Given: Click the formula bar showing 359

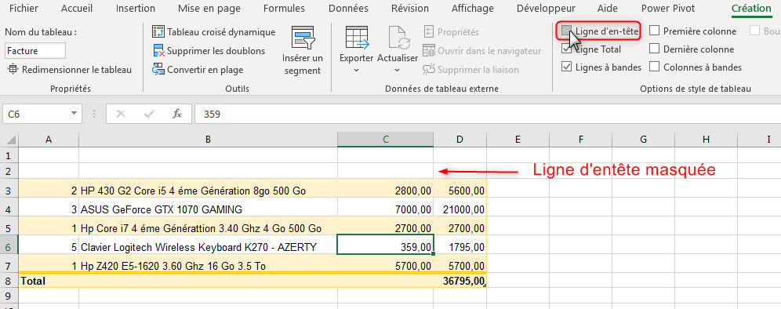Looking at the screenshot, I should click(x=487, y=115).
